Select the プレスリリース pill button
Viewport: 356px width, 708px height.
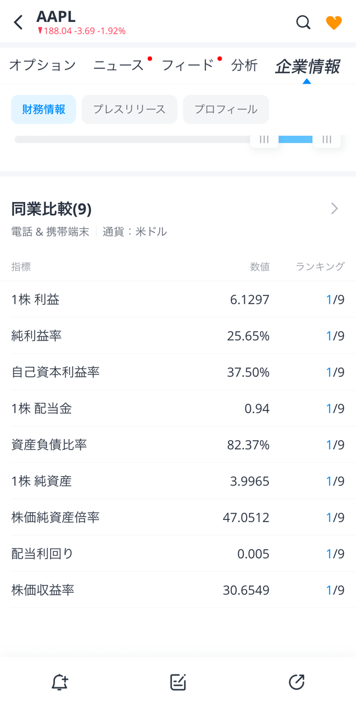[129, 109]
